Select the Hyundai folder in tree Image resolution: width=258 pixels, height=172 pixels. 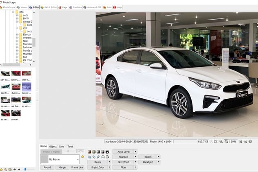[27, 54]
